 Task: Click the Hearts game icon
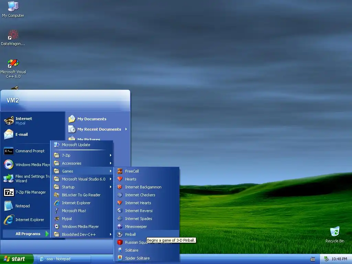coord(120,179)
